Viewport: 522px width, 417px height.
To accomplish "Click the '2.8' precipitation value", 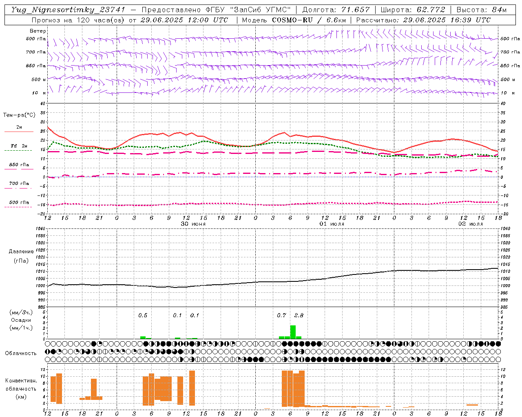I will 299,315.
